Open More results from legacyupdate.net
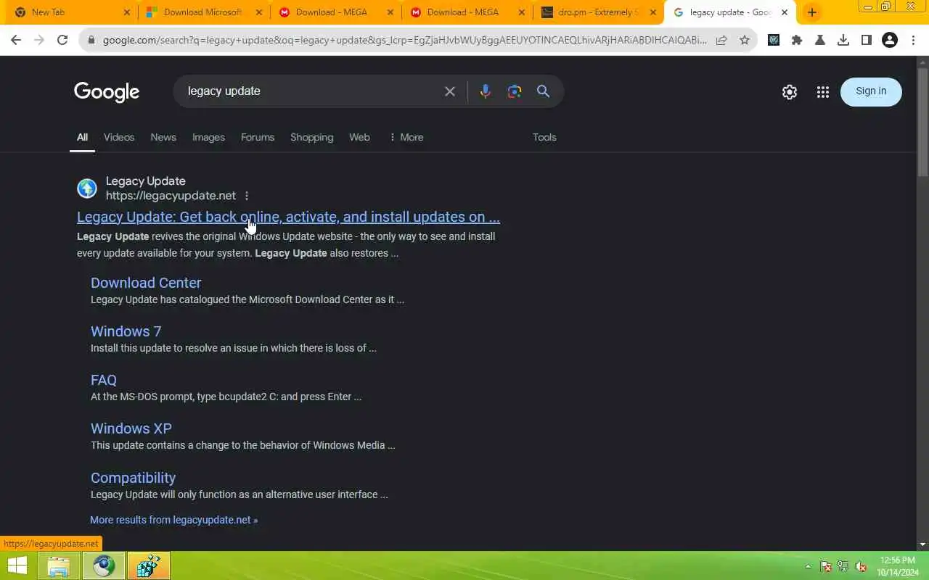Screen dimensions: 929x580 173,520
